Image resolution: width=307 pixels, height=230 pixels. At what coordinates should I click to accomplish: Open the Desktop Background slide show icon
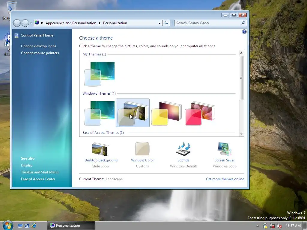pos(101,149)
